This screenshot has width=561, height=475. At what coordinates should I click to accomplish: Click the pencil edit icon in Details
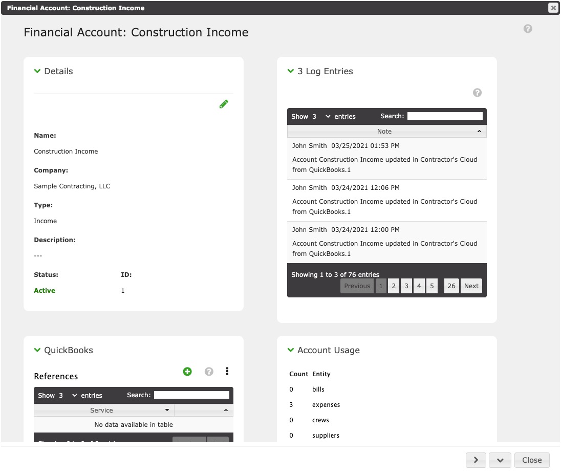224,104
